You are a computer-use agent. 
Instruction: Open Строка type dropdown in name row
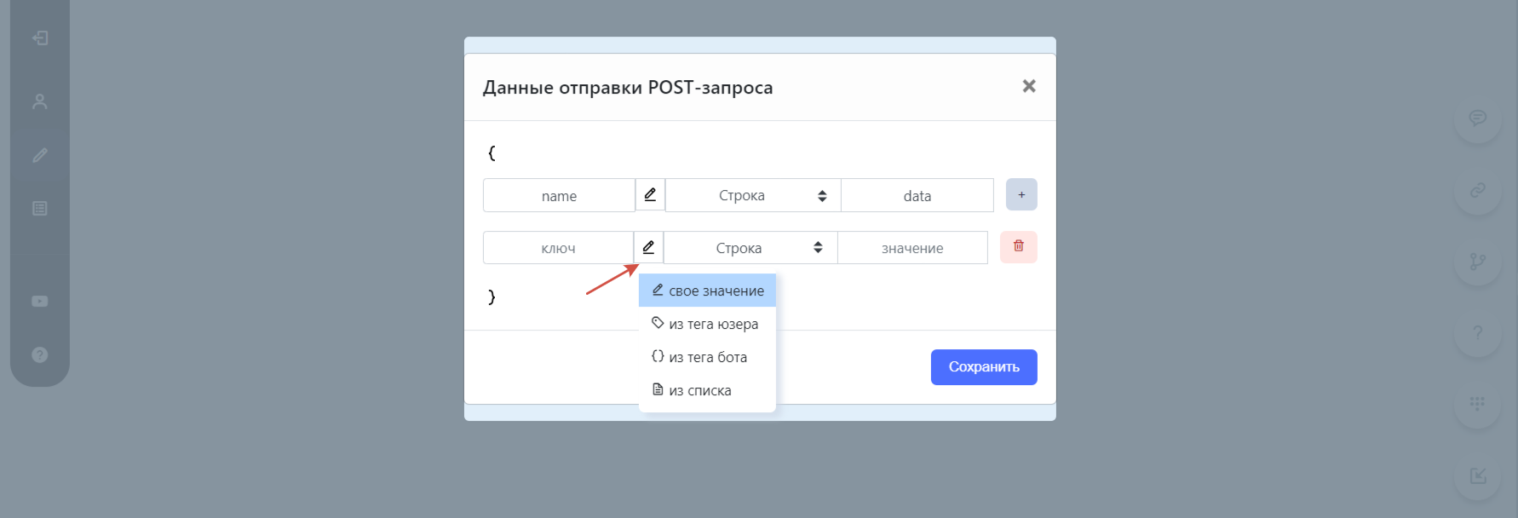coord(753,195)
